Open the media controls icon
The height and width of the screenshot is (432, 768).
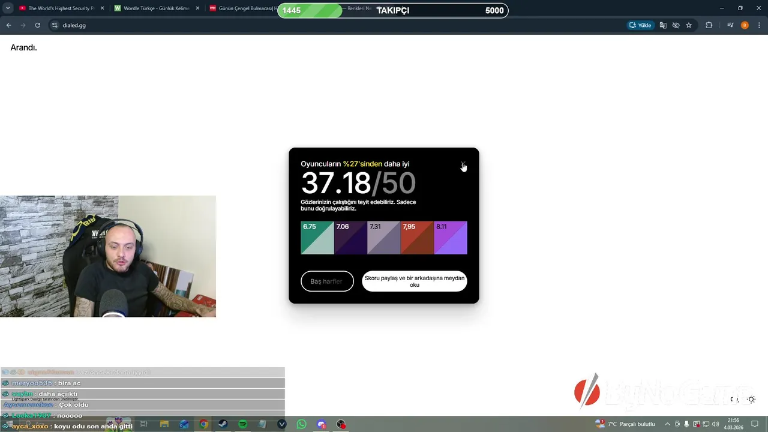[x=730, y=25]
